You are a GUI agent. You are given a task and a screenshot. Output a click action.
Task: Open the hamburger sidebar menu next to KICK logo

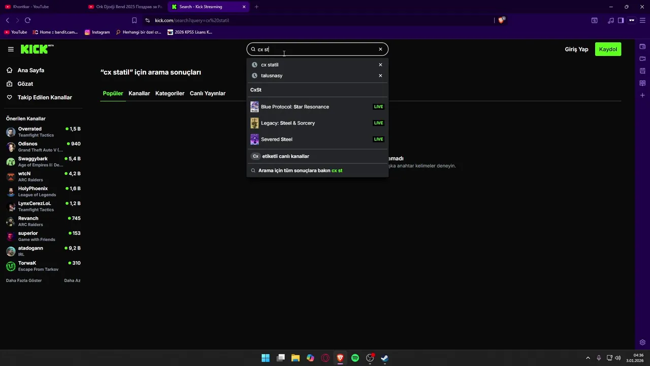point(11,49)
